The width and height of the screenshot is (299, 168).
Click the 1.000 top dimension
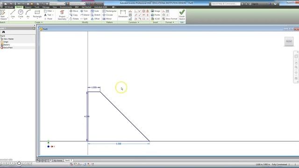(x=94, y=87)
